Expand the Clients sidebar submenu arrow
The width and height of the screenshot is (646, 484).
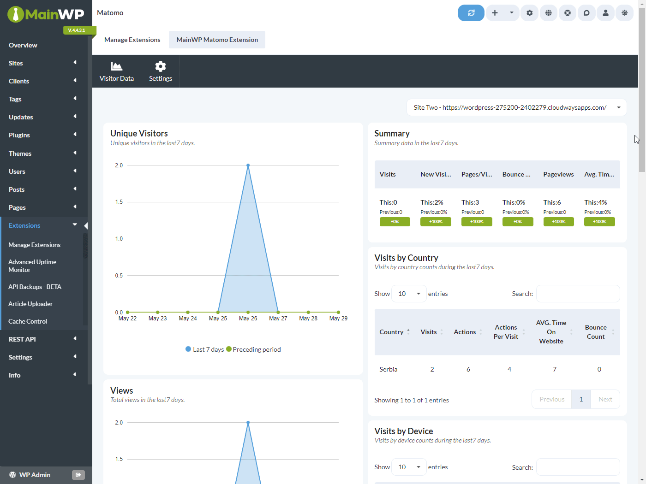click(x=75, y=81)
